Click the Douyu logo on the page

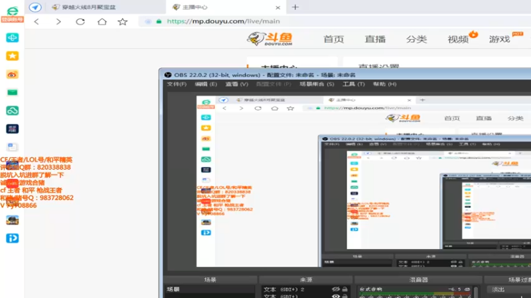tap(270, 39)
